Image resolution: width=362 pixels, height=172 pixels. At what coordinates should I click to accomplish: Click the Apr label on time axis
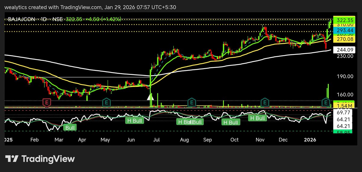click(x=82, y=140)
